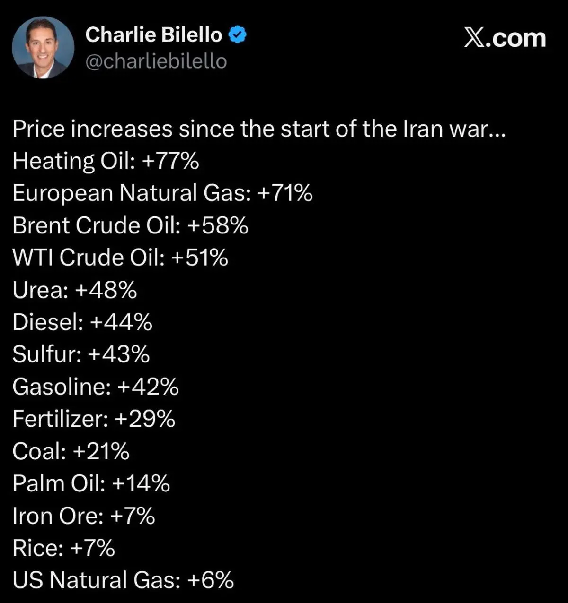Select the Urea +48% line

click(75, 290)
